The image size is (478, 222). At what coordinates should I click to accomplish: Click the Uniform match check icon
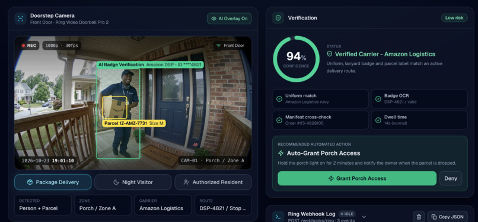click(x=279, y=99)
